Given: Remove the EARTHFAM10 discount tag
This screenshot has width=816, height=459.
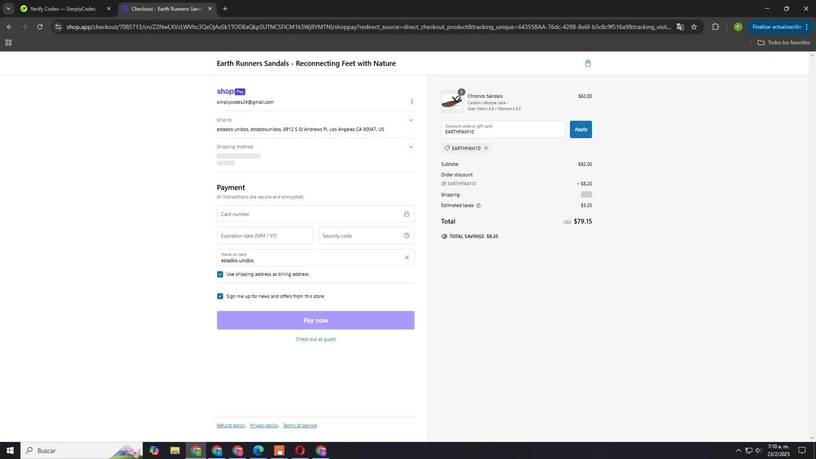Looking at the screenshot, I should [486, 148].
